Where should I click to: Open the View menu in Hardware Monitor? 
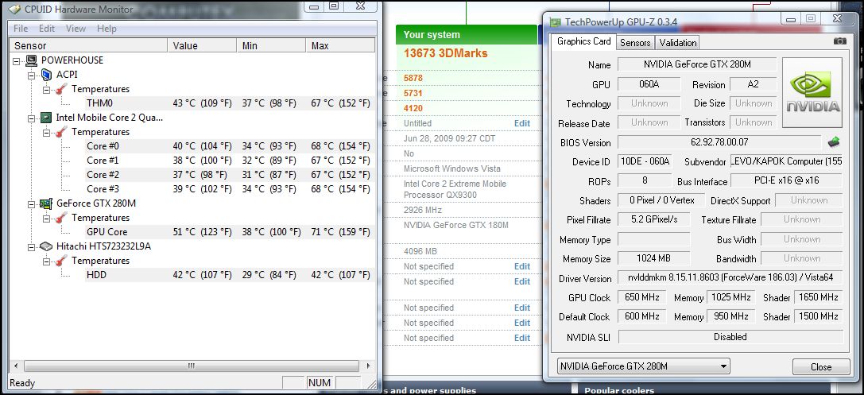(76, 28)
